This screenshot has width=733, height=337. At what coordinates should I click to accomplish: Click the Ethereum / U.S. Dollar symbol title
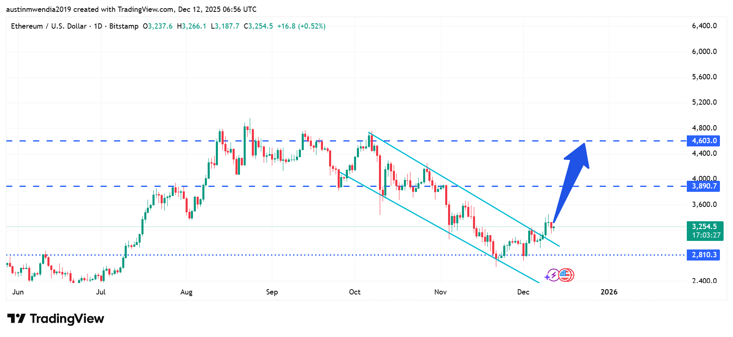(49, 26)
